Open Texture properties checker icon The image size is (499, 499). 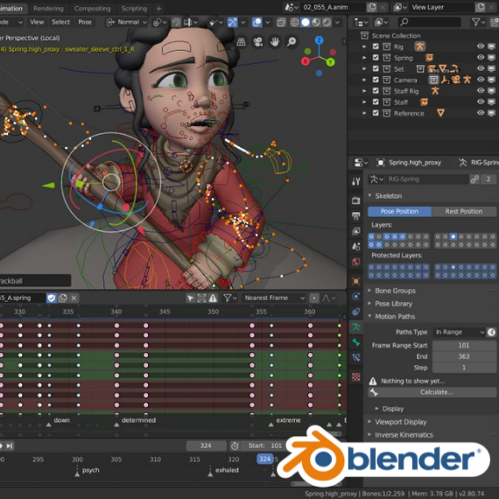click(x=356, y=376)
